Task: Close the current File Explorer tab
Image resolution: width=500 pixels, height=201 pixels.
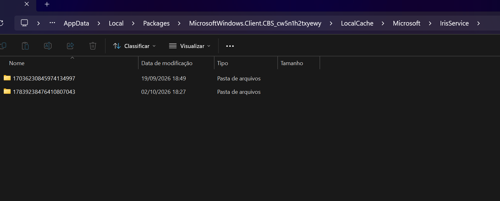Action: click(27, 4)
